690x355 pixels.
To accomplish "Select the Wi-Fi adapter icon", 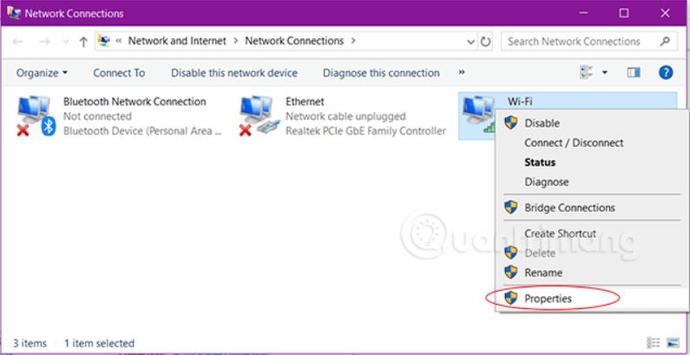I will click(478, 111).
